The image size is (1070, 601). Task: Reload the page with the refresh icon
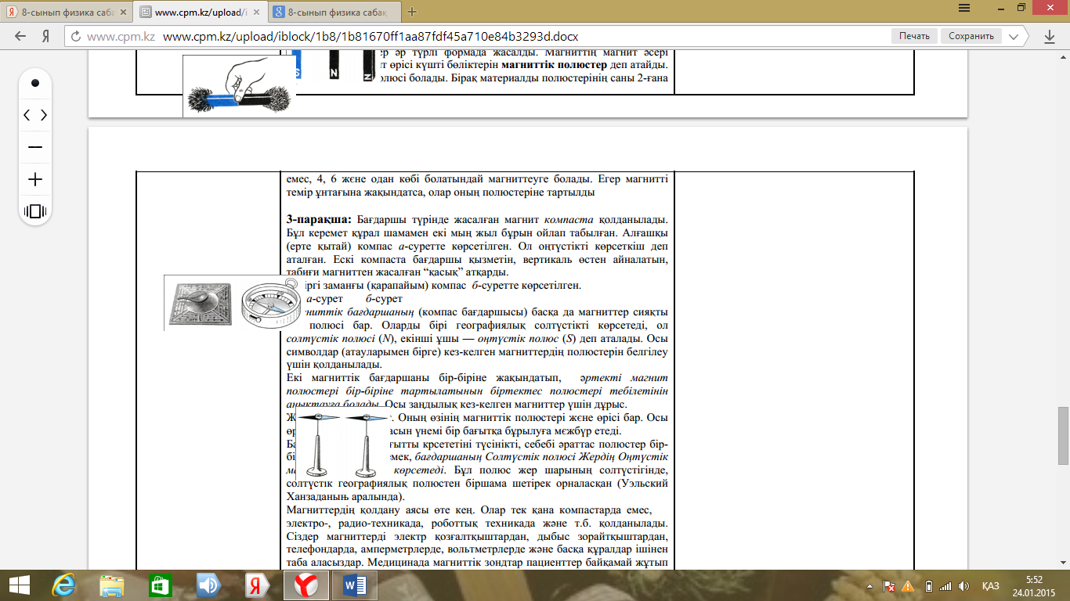tap(76, 36)
